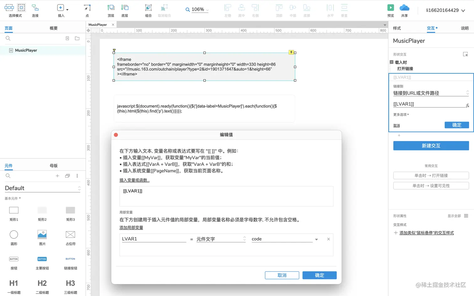Click the fx icon beside [[LVAR1]]
This screenshot has width=474, height=296.
[x=467, y=106]
